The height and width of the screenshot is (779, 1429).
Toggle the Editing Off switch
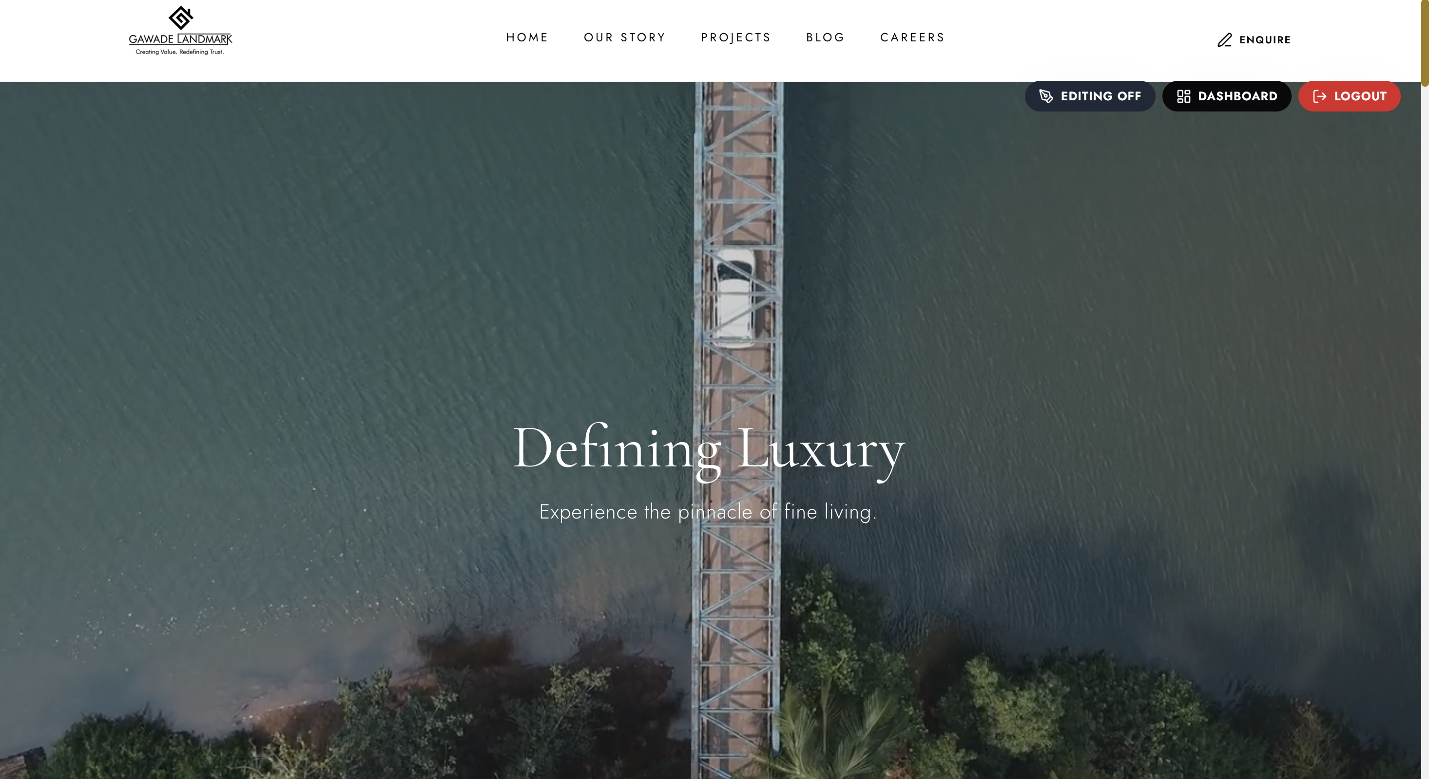(x=1089, y=96)
